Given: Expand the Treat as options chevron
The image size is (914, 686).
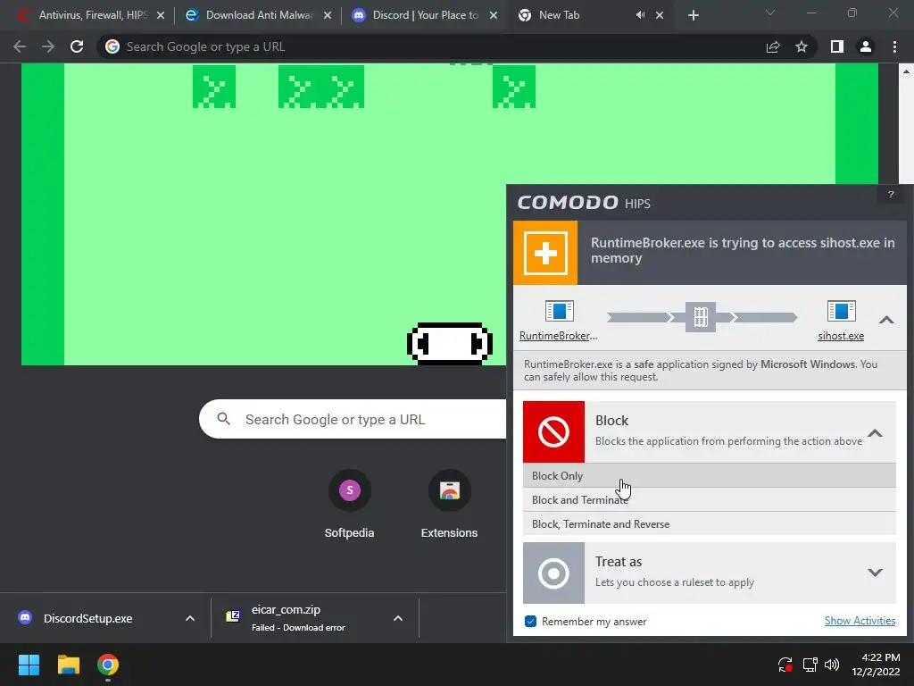Looking at the screenshot, I should pos(875,573).
